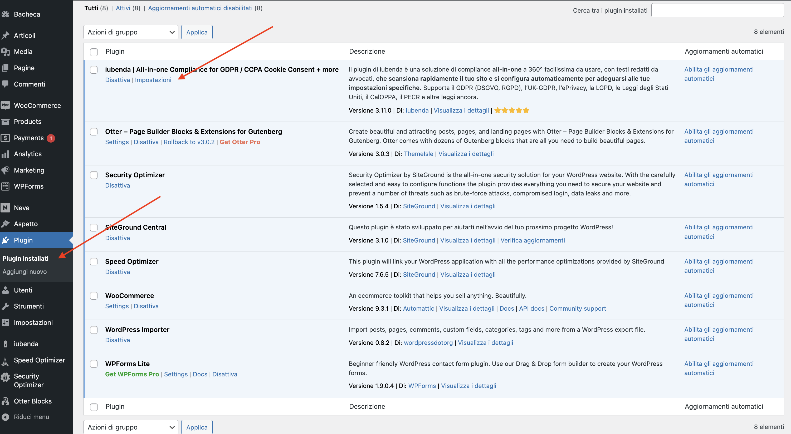Open the Utenti user icon

coord(5,290)
